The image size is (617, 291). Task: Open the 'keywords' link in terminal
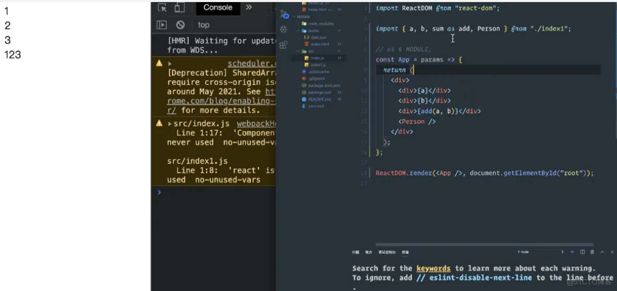[433, 269]
